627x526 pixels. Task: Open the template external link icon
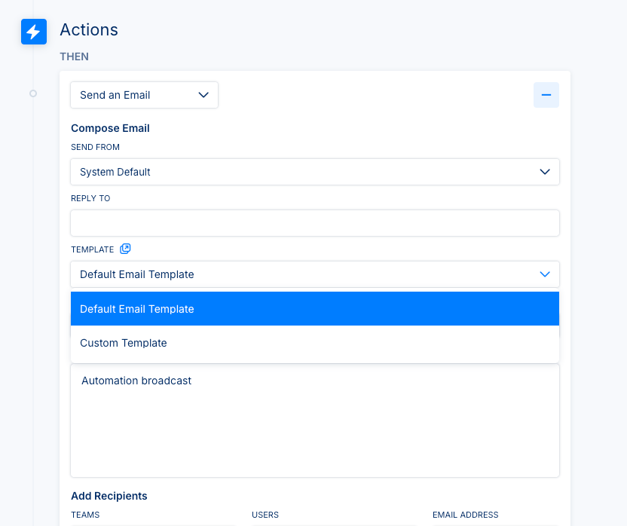pos(125,249)
